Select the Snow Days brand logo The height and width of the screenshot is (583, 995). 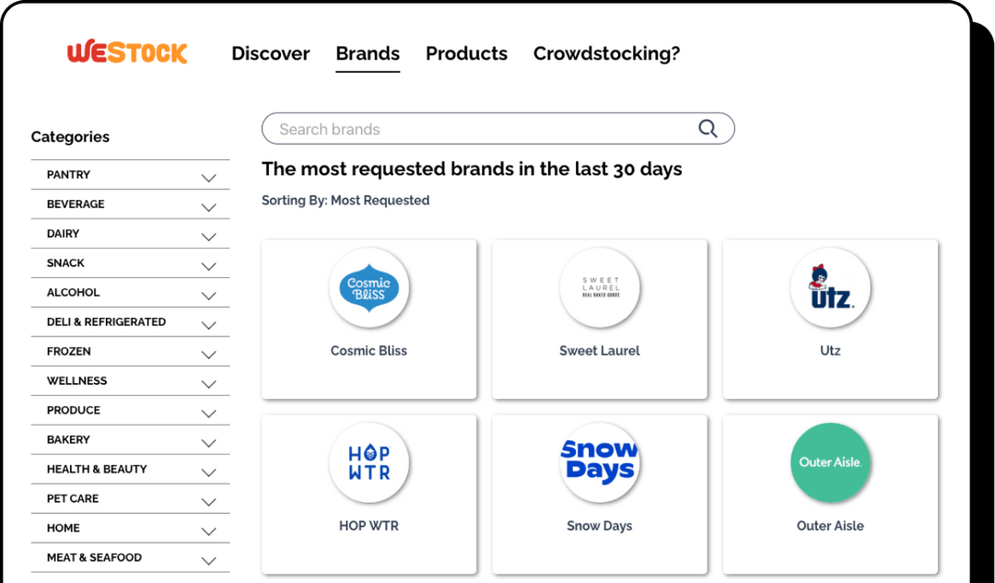coord(600,463)
